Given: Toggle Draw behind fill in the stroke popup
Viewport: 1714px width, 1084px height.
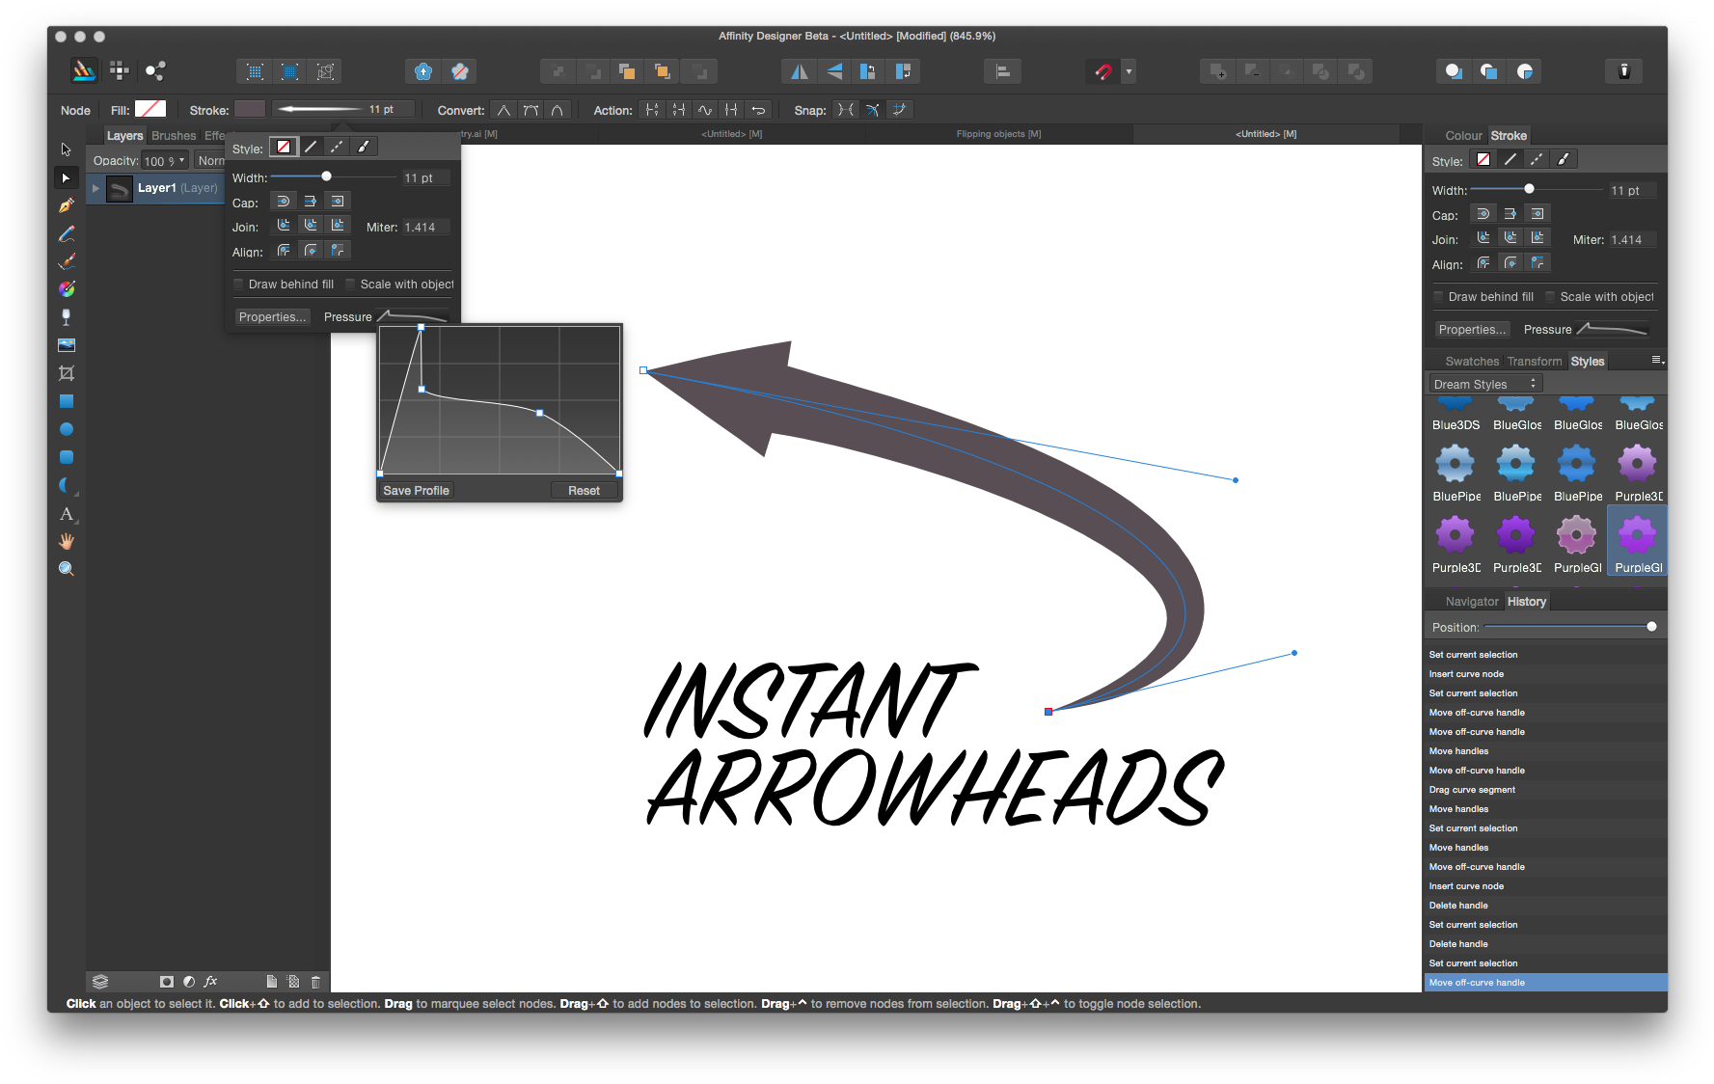Looking at the screenshot, I should [239, 285].
